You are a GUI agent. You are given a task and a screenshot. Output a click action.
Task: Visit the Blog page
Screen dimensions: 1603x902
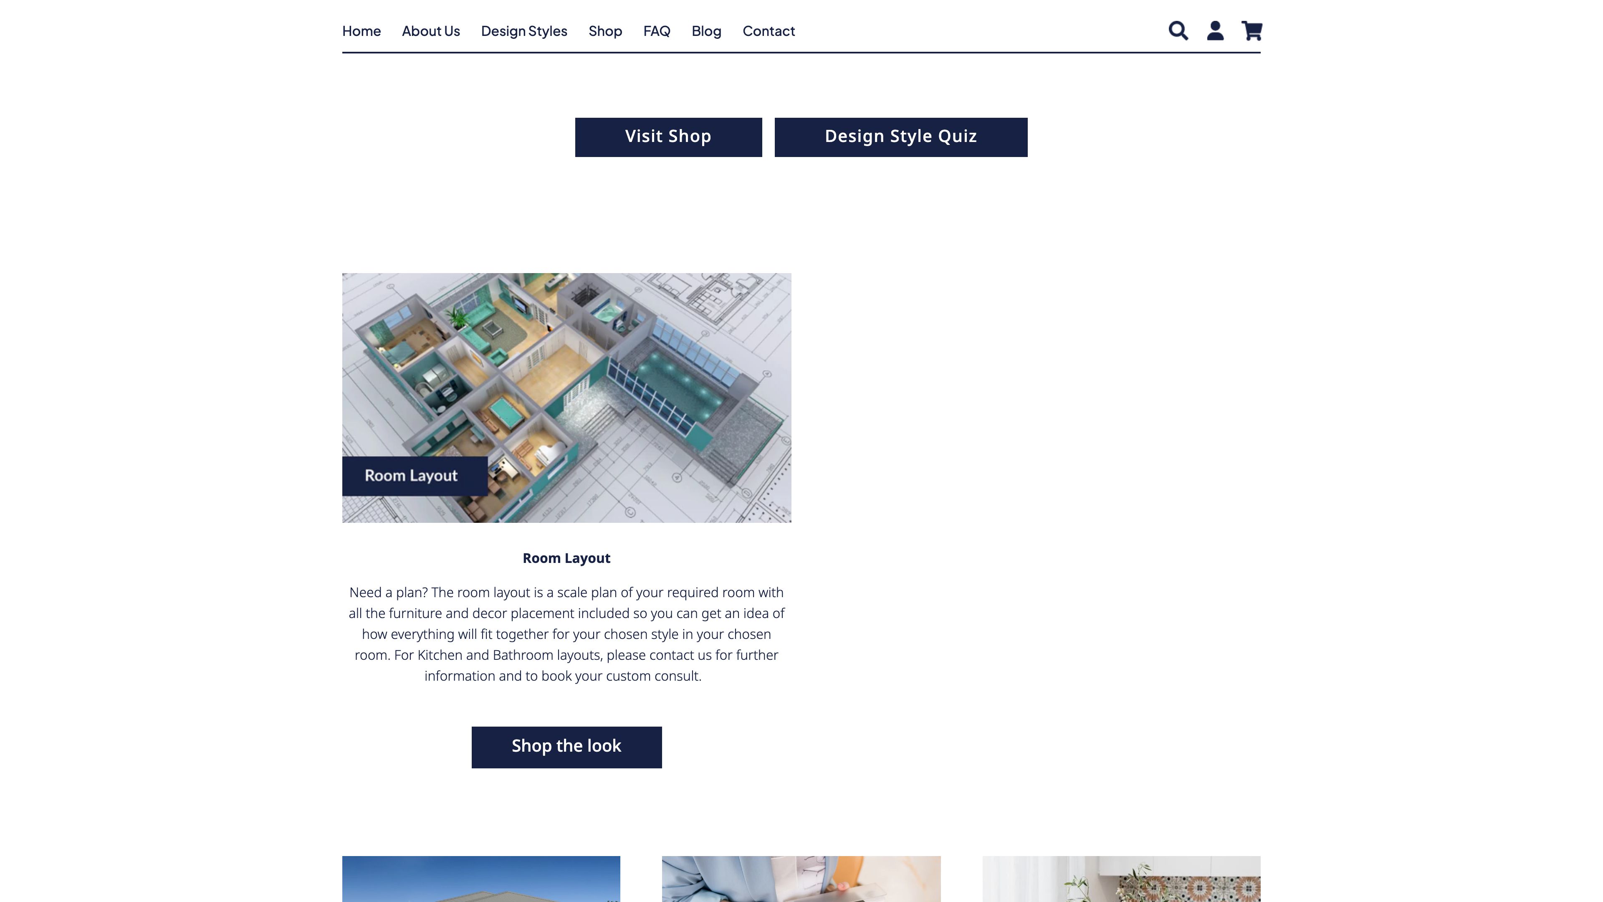pos(706,31)
